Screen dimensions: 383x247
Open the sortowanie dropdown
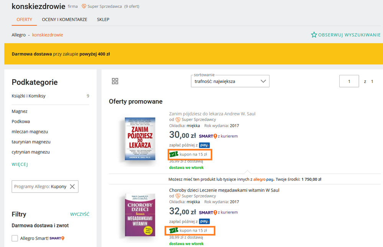tap(230, 81)
